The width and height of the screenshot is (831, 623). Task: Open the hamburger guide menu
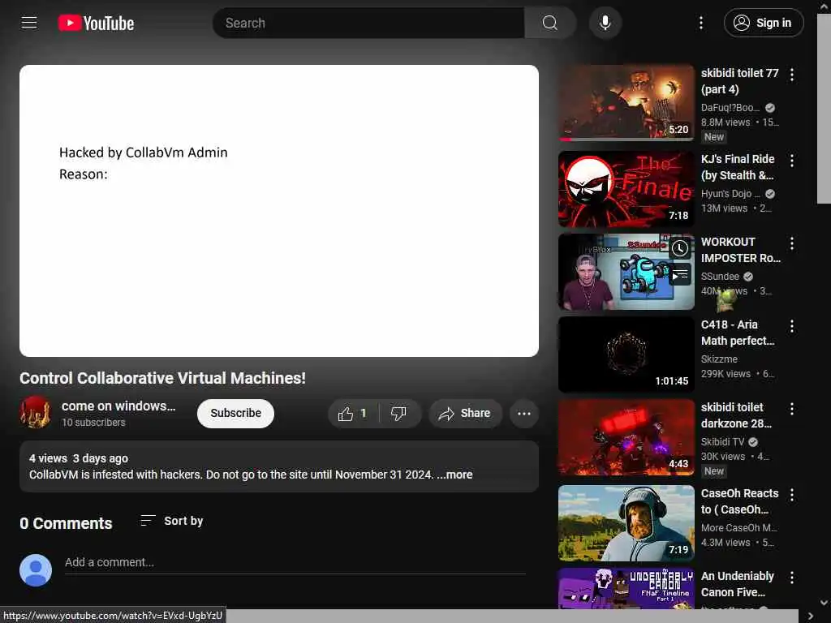29,23
